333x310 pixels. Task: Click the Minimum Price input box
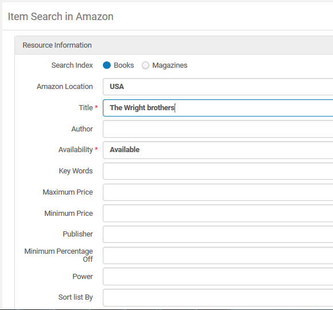tap(218, 213)
